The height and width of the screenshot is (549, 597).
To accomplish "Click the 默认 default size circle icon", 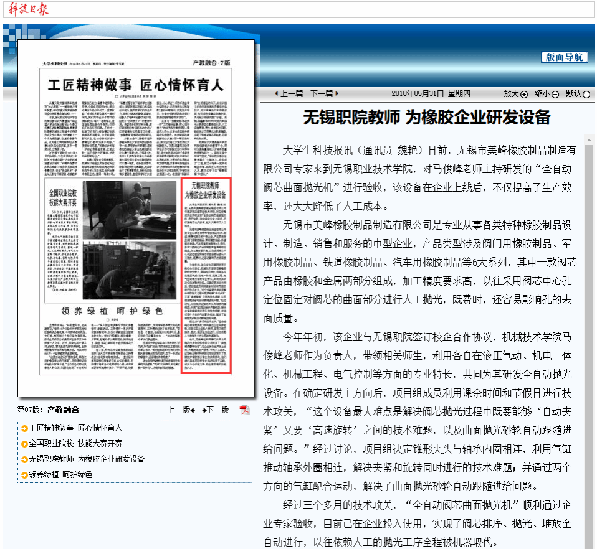I will point(586,94).
